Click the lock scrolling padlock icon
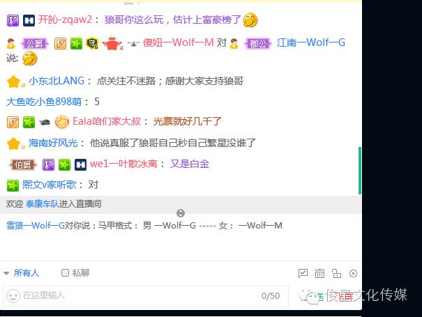The image size is (422, 317). (x=336, y=273)
